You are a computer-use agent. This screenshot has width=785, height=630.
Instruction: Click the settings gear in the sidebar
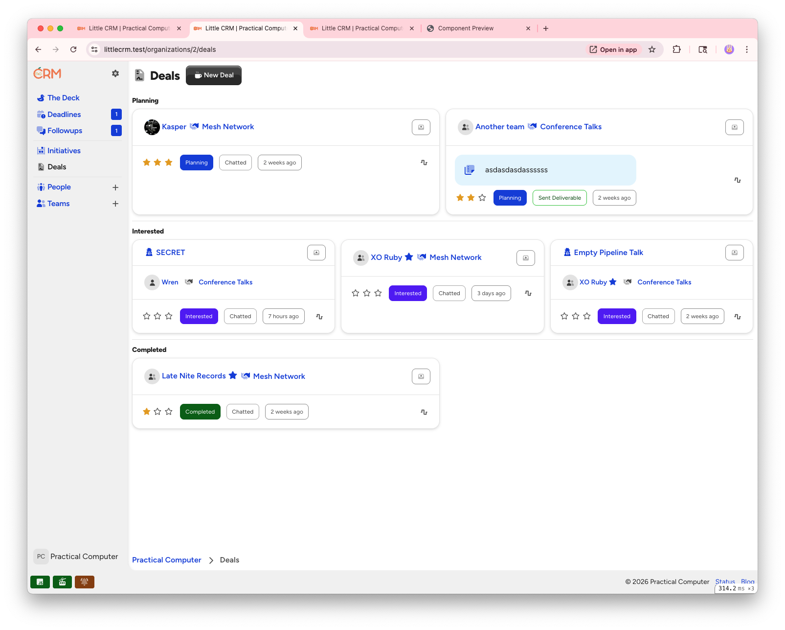pyautogui.click(x=115, y=73)
